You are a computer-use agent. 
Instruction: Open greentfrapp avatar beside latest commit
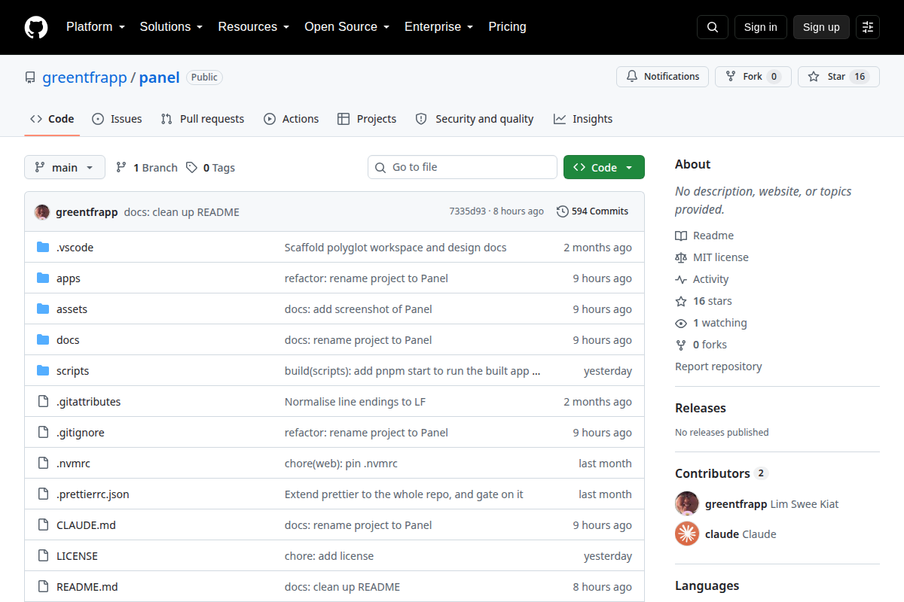[x=42, y=212]
